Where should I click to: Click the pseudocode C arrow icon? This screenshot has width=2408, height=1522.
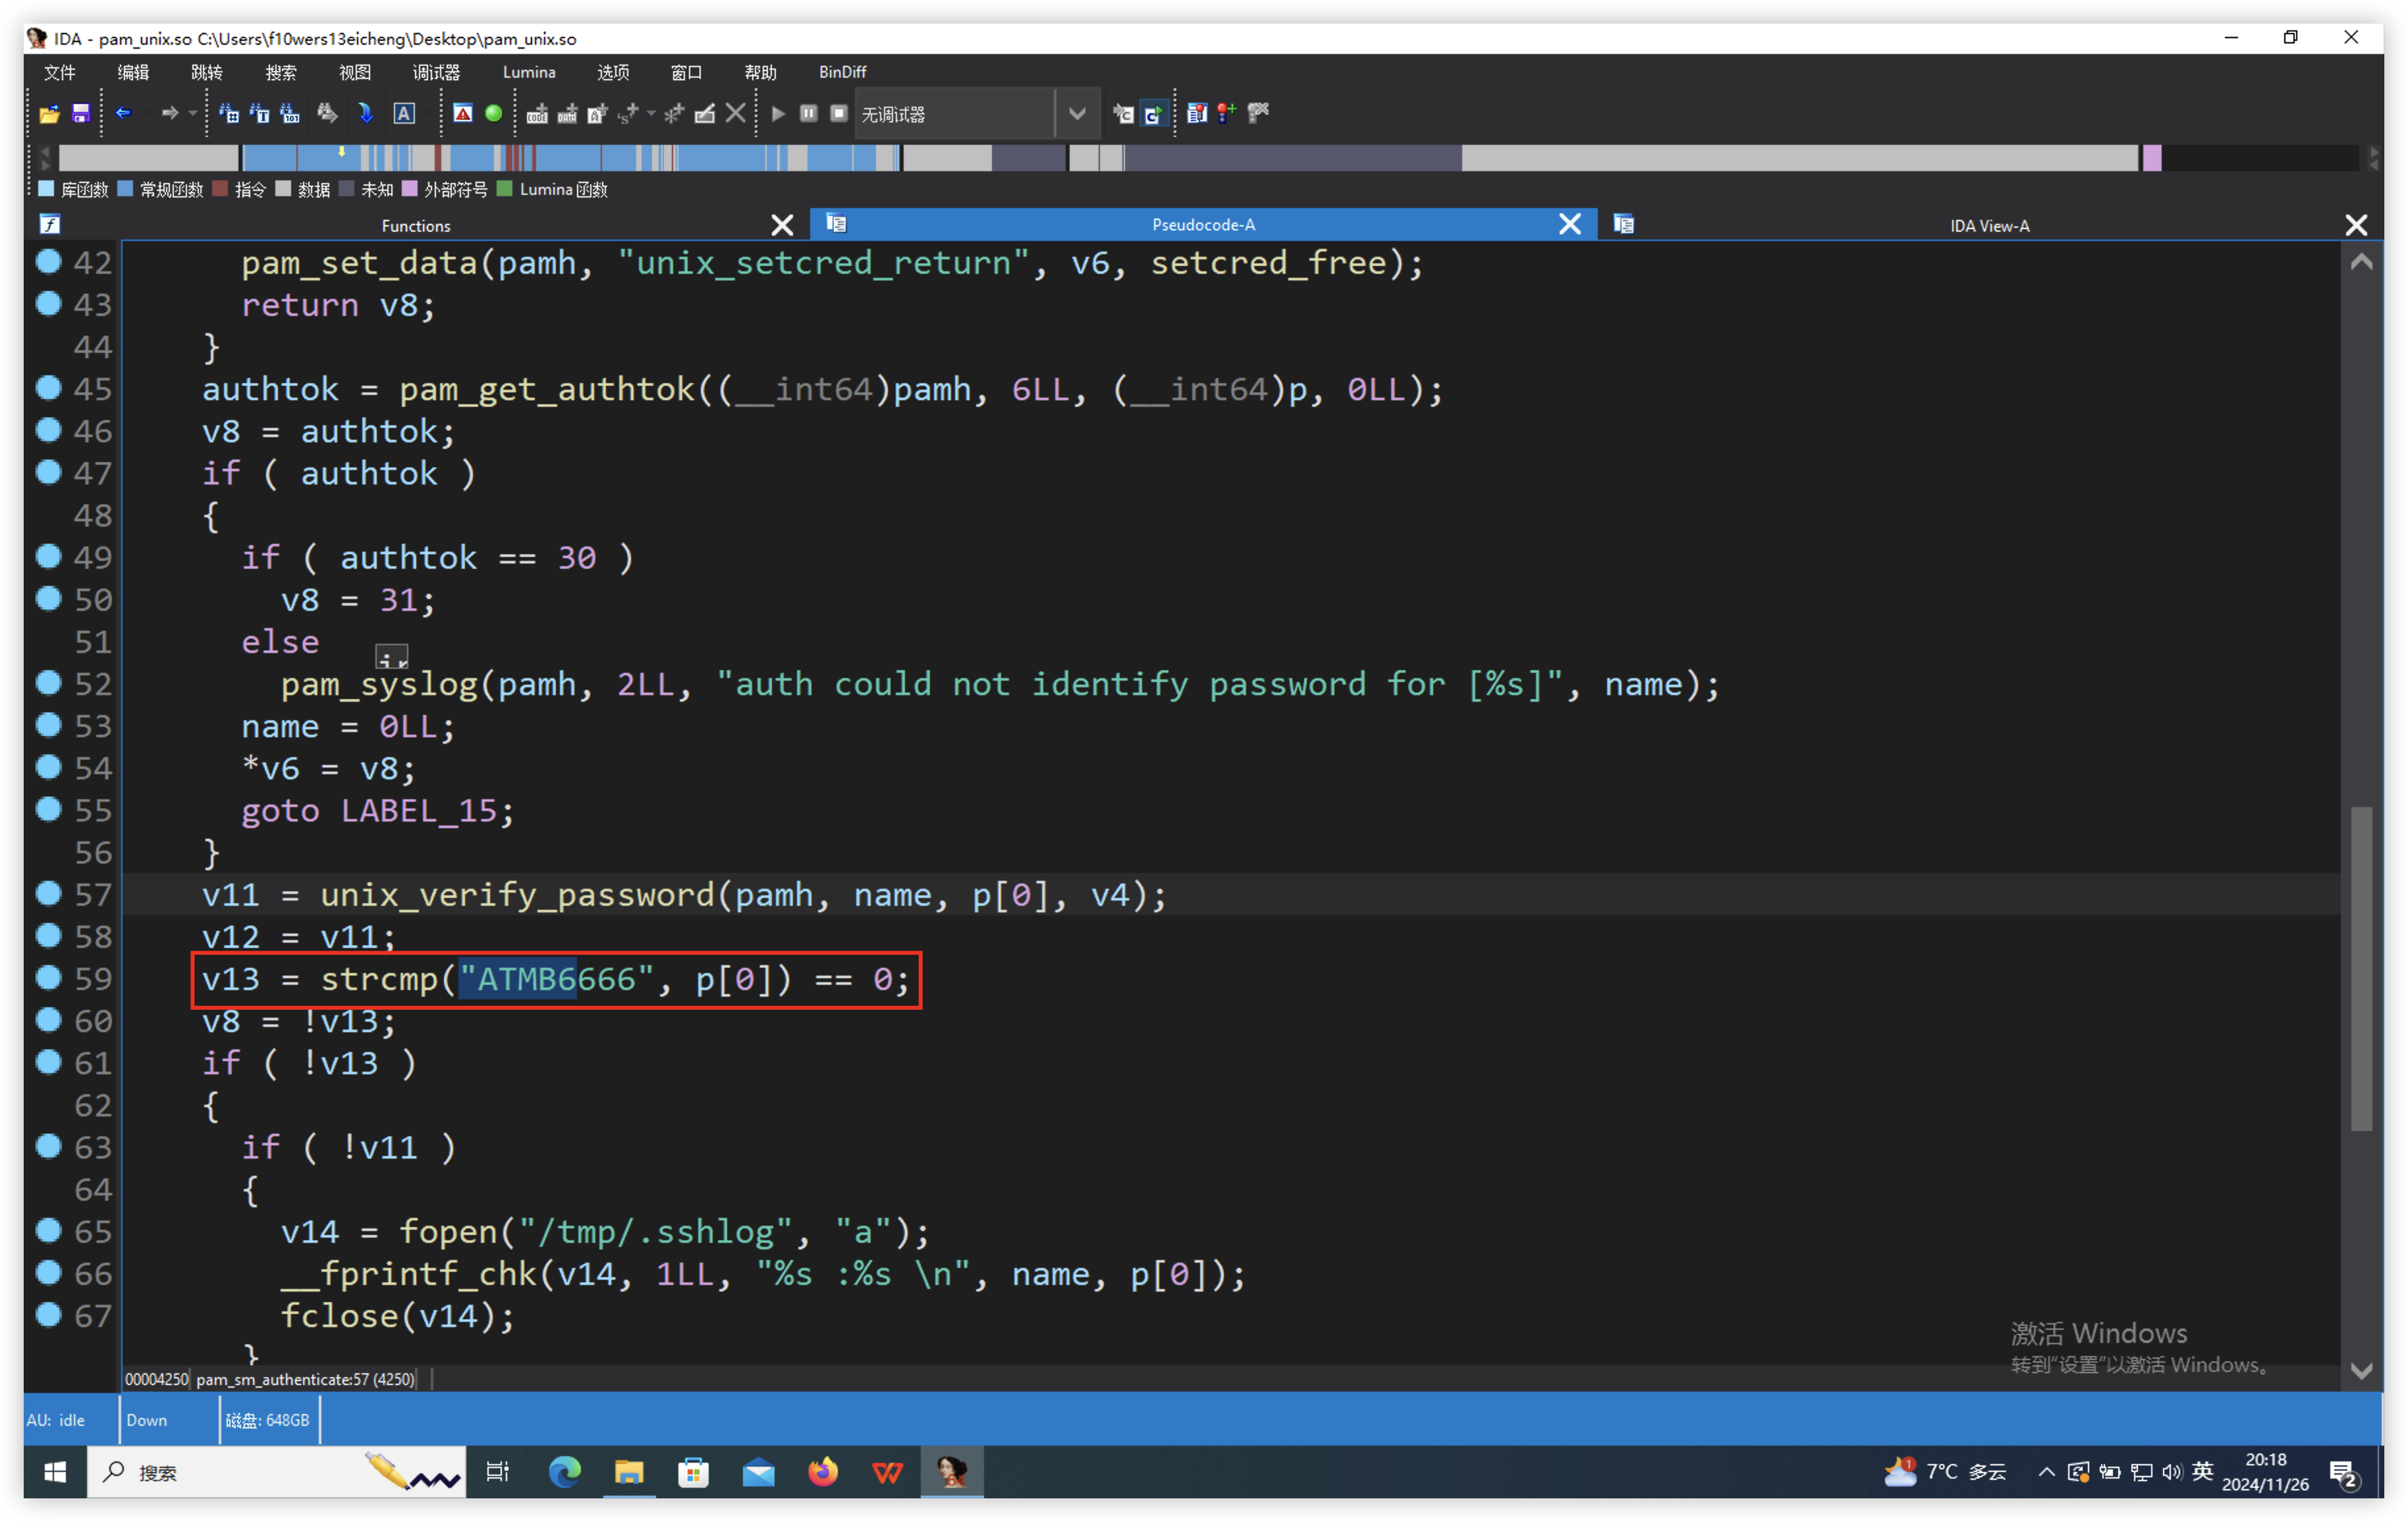coord(1123,114)
